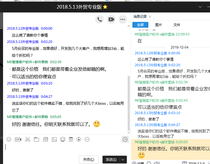210x164 pixels.
Task: Open the circled ellipsis more tools icon
Action: (87, 139)
